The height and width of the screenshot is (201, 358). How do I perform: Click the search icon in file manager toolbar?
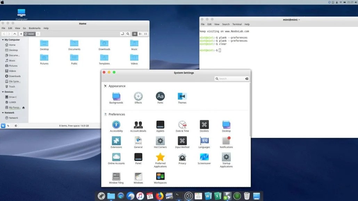128,34
